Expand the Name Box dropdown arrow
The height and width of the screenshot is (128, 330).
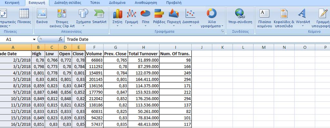point(34,40)
